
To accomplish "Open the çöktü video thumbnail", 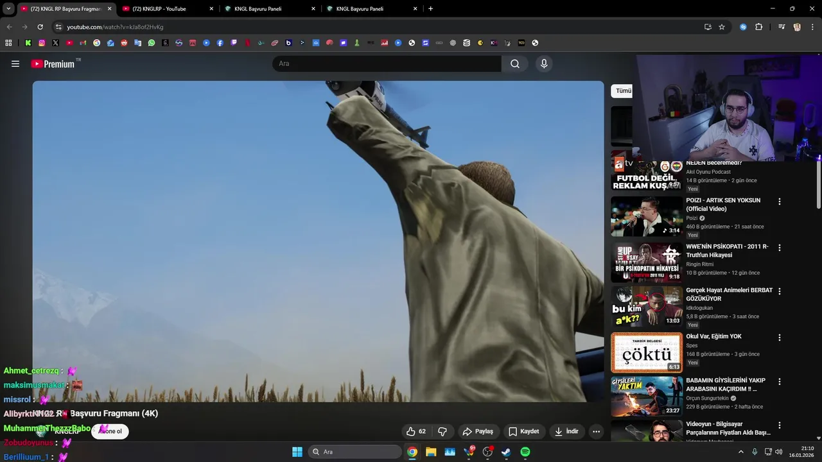I will click(647, 352).
